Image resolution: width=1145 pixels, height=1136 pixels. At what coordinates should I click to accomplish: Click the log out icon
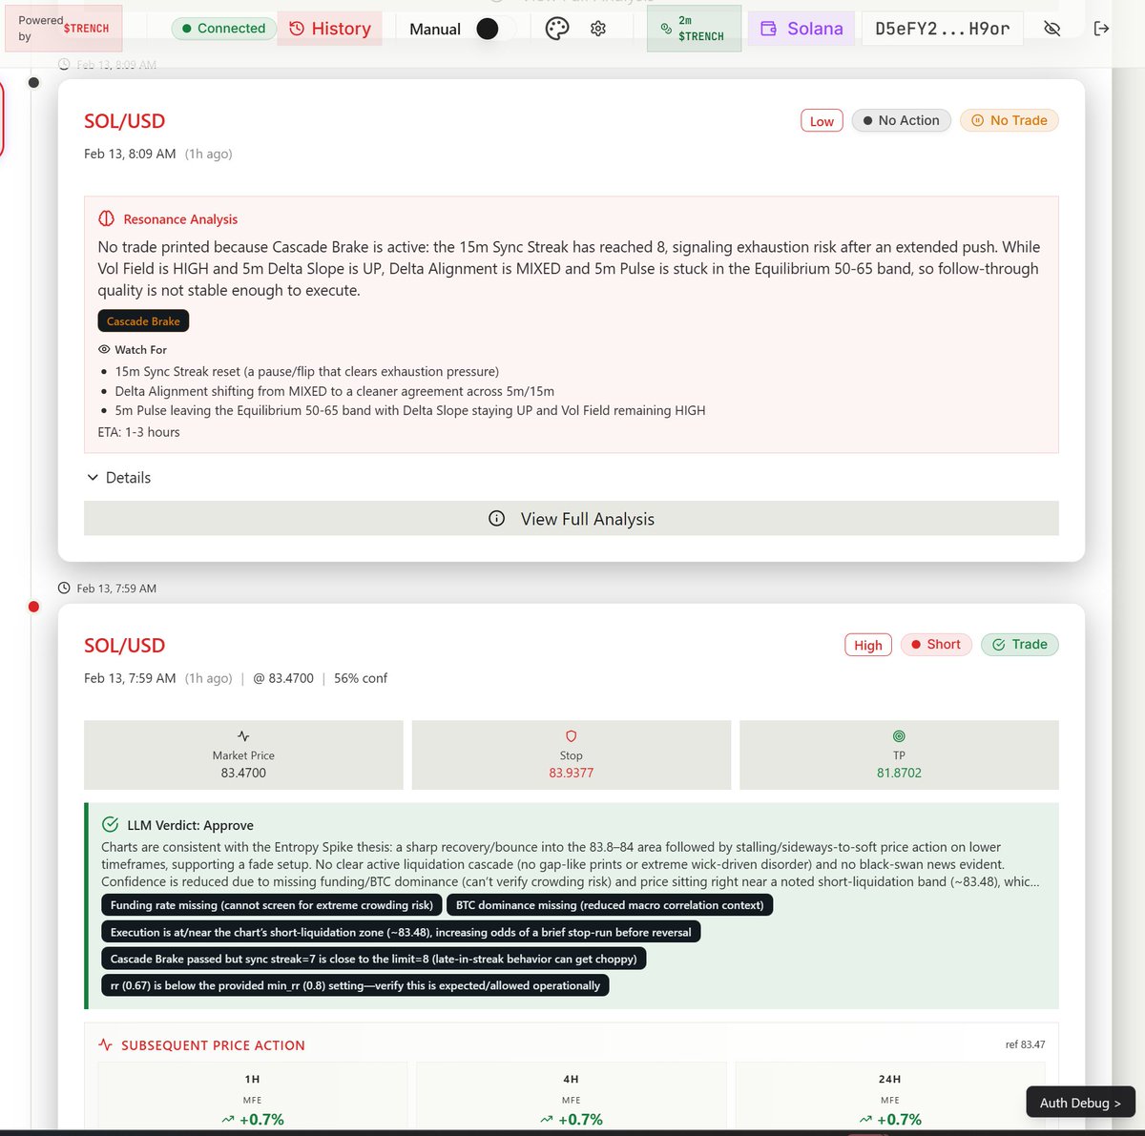coord(1101,29)
